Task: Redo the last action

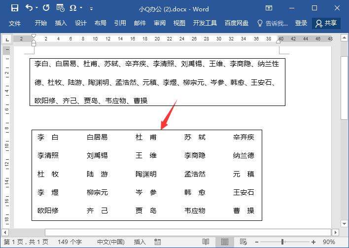Action: (46, 8)
